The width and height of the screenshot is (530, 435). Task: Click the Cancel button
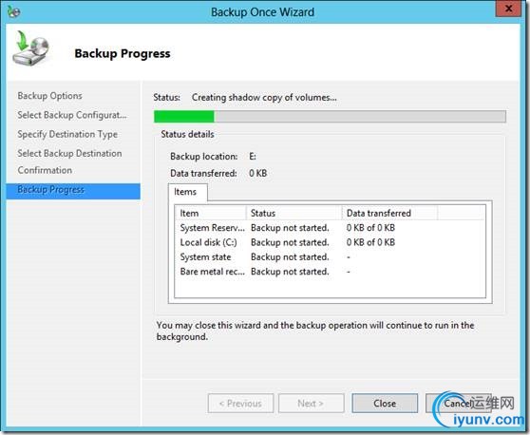pos(459,403)
